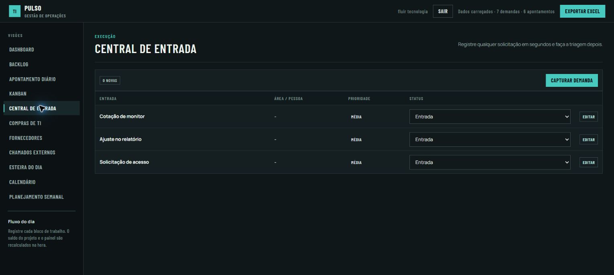The height and width of the screenshot is (275, 614).
Task: Click Exportar Excel button
Action: [582, 11]
